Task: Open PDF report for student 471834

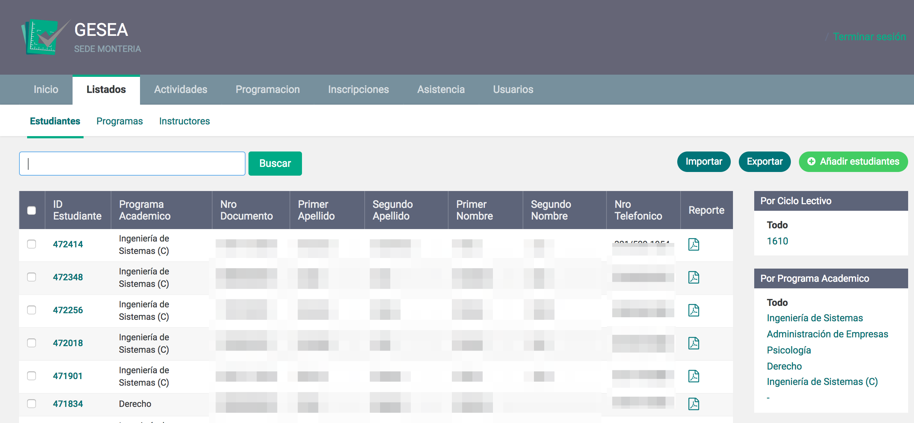Action: click(693, 404)
